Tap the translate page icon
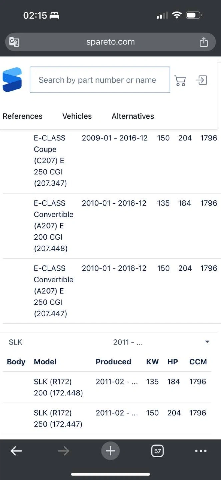 coord(14,42)
